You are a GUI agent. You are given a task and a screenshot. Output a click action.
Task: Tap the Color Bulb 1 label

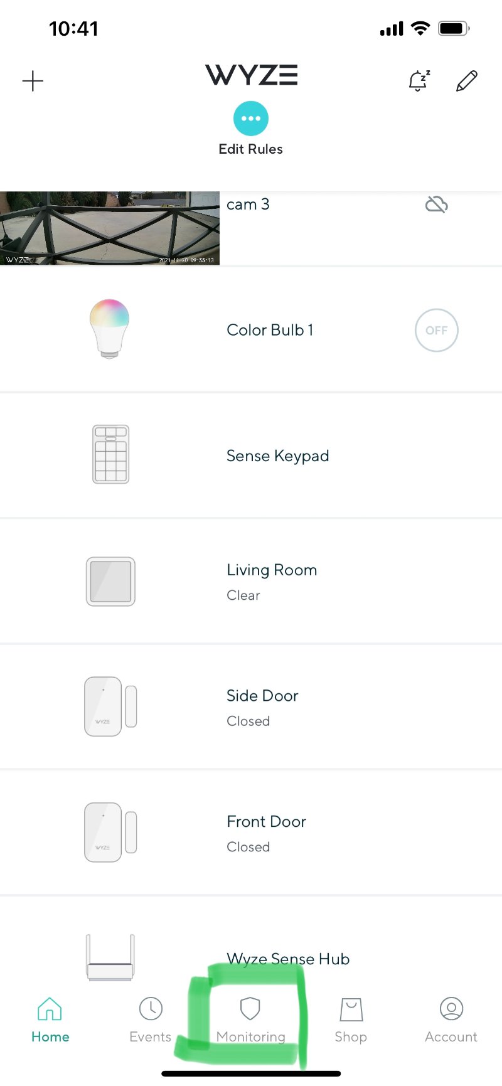click(x=270, y=330)
